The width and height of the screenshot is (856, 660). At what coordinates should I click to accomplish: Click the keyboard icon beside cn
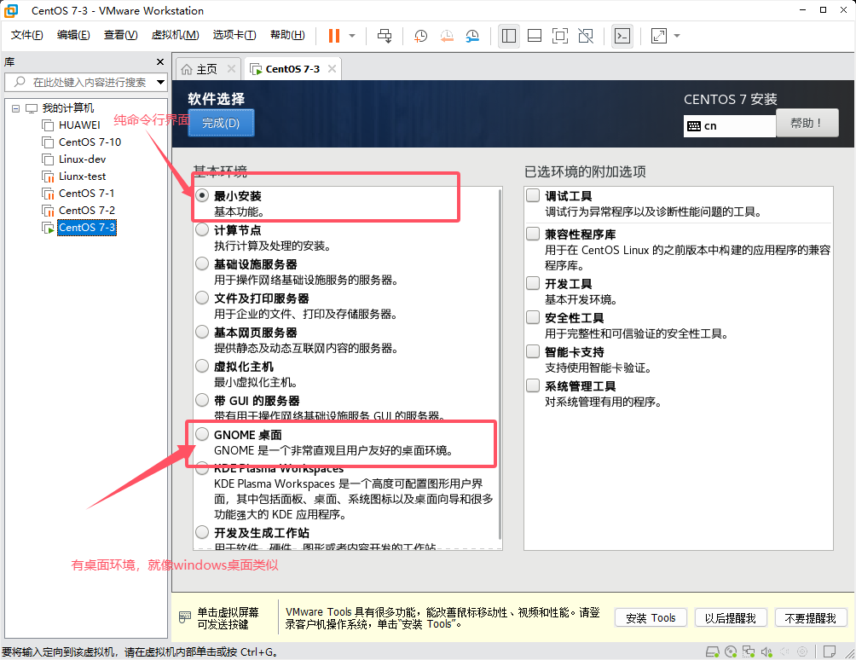click(694, 126)
